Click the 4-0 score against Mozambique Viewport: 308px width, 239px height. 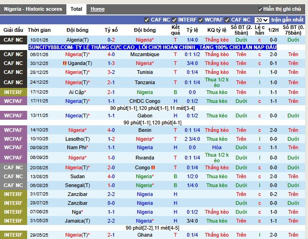pos(111,54)
